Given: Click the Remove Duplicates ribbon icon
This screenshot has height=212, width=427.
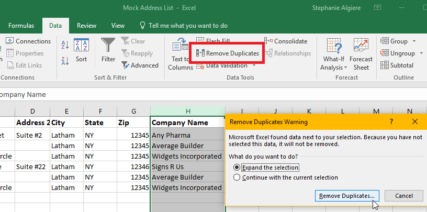Looking at the screenshot, I should point(200,53).
